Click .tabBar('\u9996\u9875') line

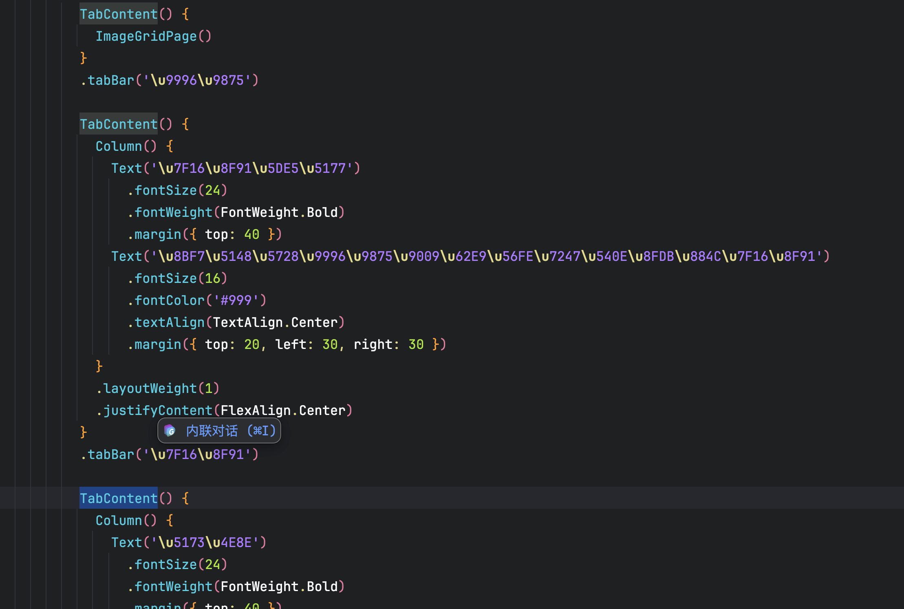[170, 80]
